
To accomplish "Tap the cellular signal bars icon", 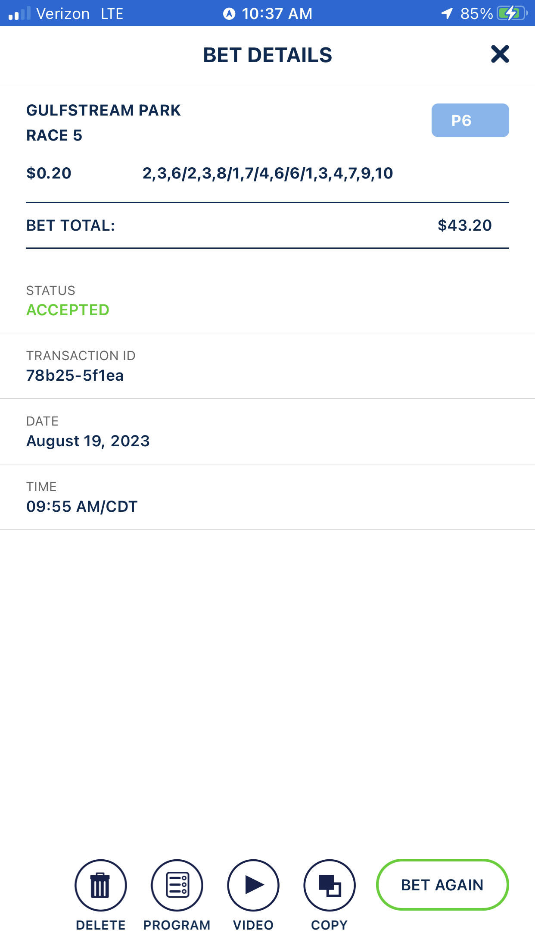I will [x=19, y=13].
